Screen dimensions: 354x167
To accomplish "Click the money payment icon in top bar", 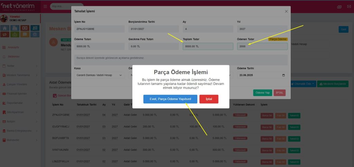I will pyautogui.click(x=339, y=7).
